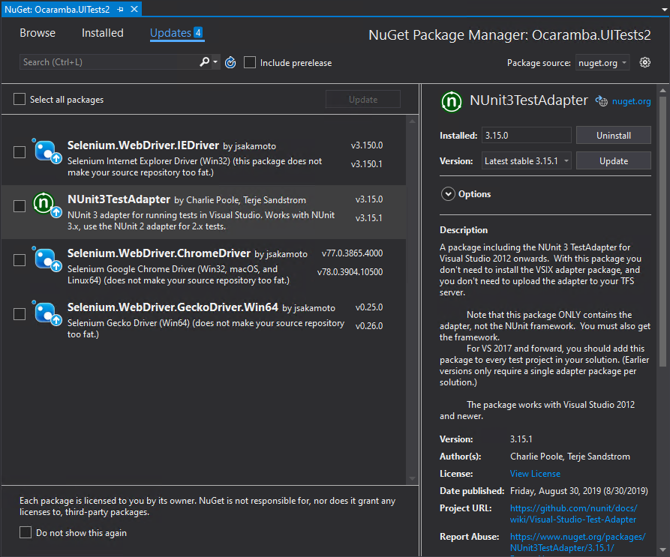
Task: Click the GeckoDriver.Win64 package icon
Action: click(46, 313)
